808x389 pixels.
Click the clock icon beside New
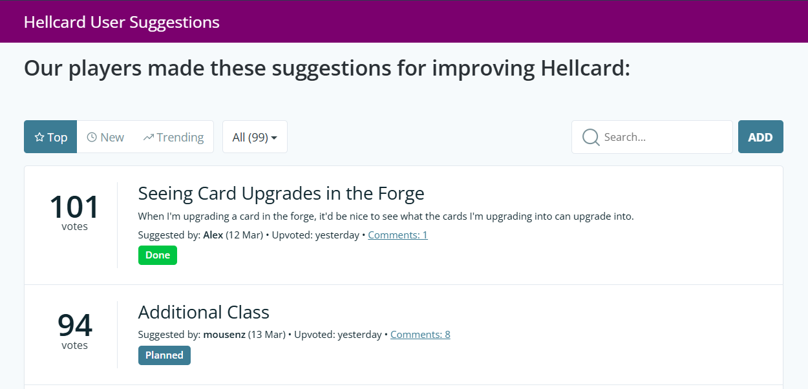92,137
